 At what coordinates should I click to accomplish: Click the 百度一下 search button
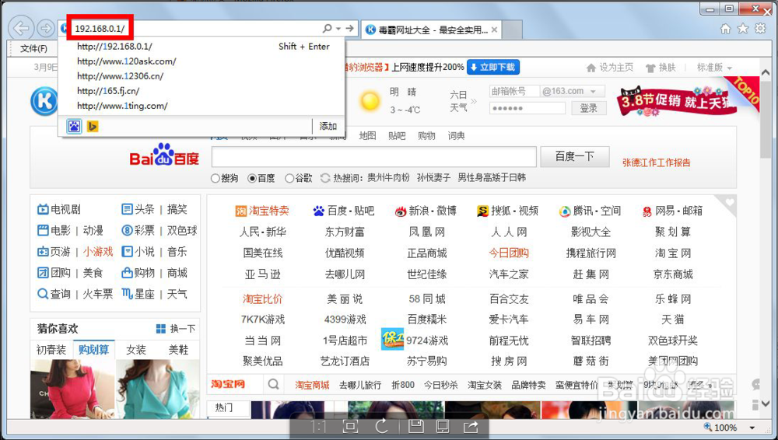click(x=575, y=157)
